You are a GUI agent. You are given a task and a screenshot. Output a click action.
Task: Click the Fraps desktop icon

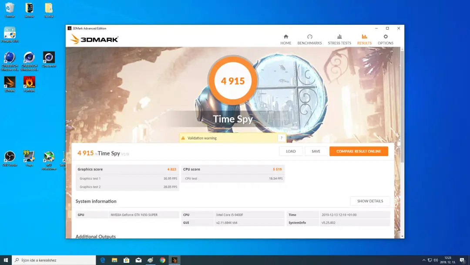coord(29,159)
